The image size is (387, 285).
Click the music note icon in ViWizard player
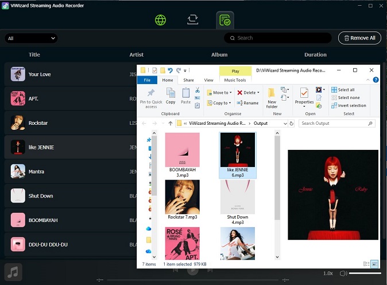point(13,272)
